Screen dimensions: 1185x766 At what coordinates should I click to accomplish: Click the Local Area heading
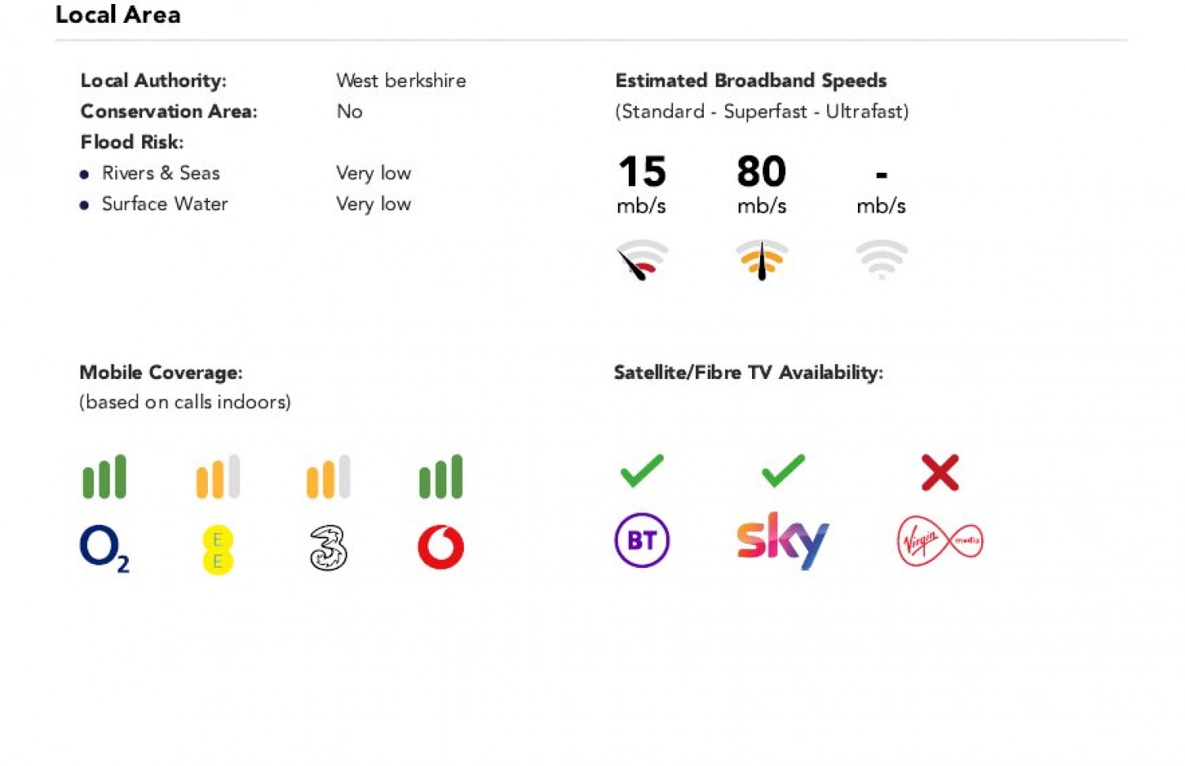tap(118, 15)
